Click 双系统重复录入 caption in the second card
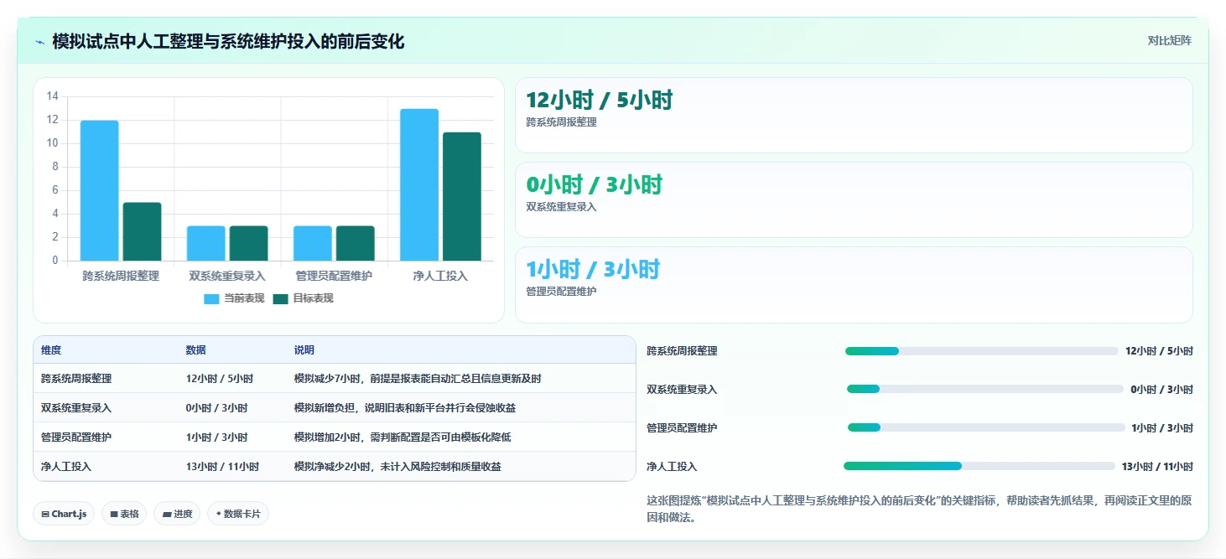The width and height of the screenshot is (1226, 559). 561,207
